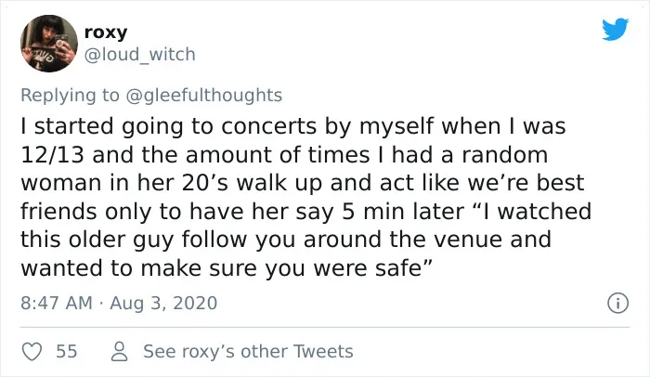
Task: Click the last line ending 'you were safe'
Action: pos(227,268)
